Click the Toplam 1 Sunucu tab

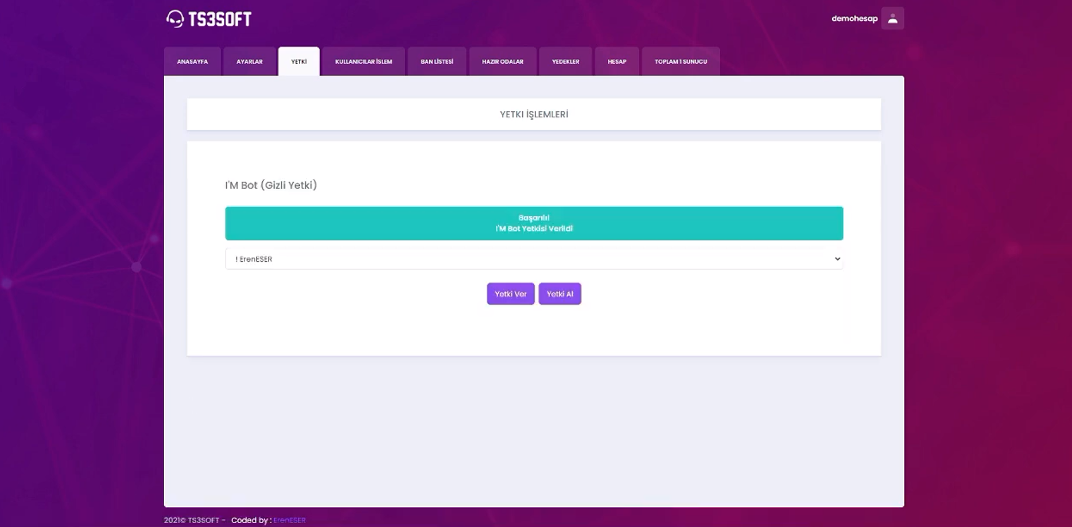coord(681,61)
